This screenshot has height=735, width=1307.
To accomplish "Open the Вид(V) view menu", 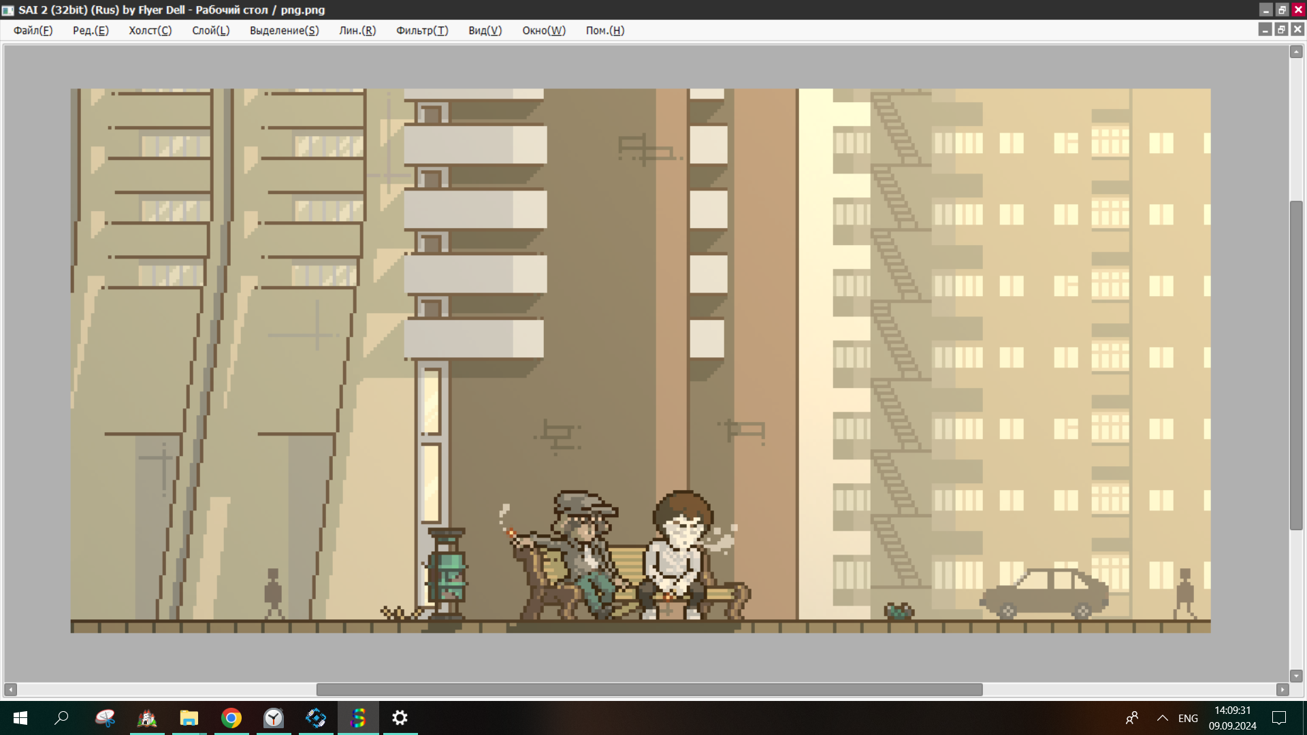I will pyautogui.click(x=485, y=31).
